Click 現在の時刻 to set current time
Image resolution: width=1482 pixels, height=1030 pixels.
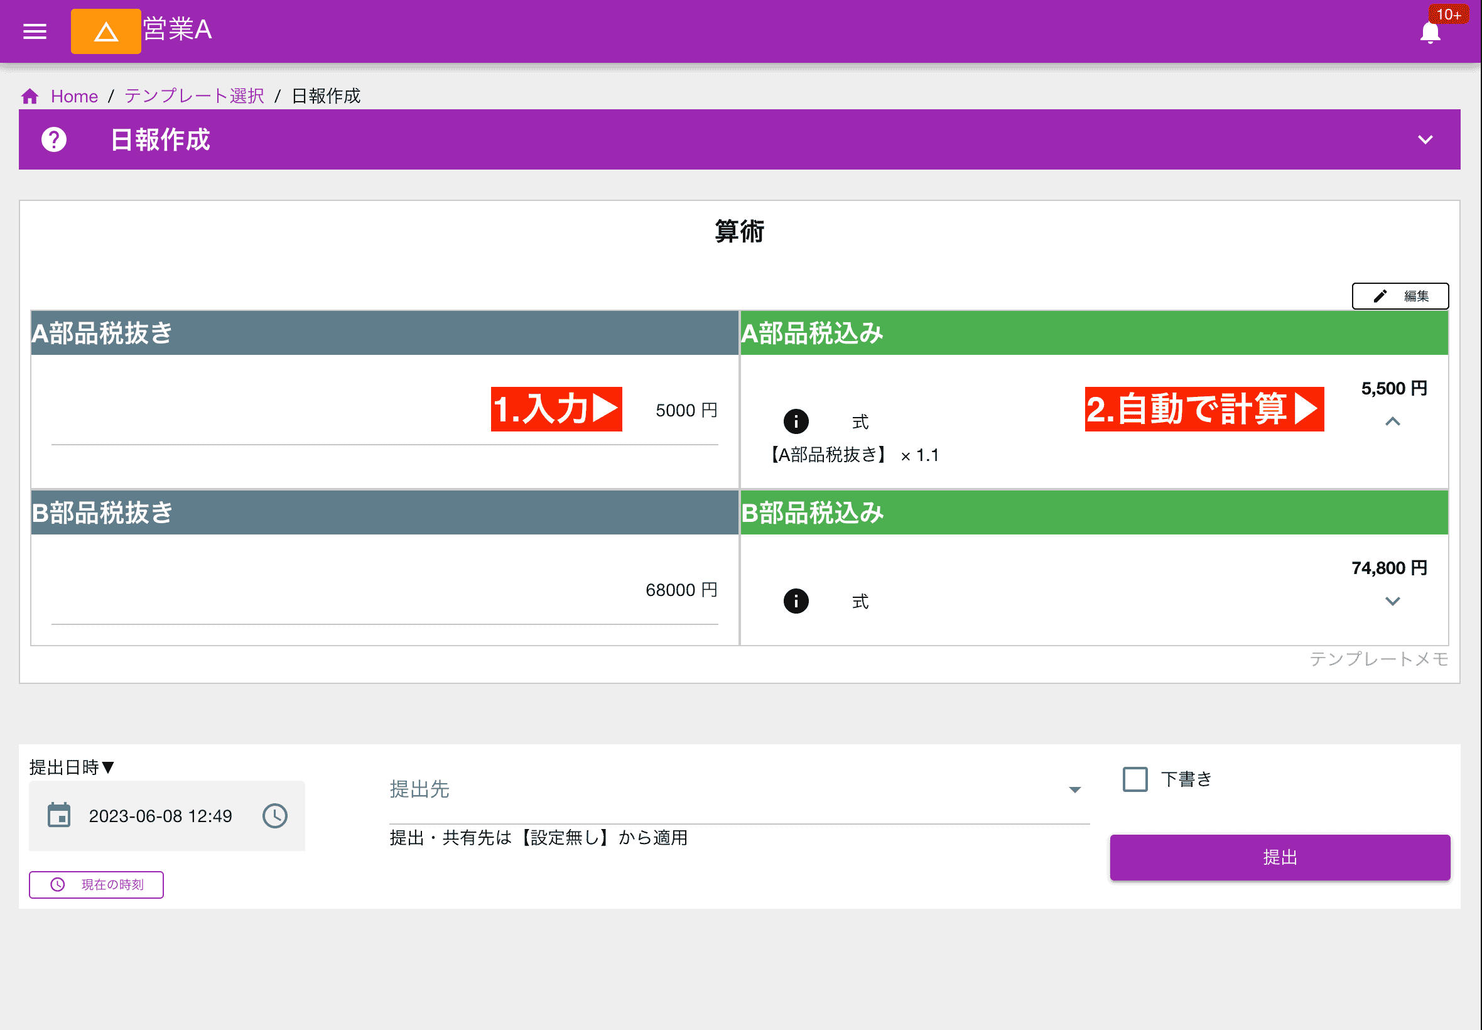95,885
